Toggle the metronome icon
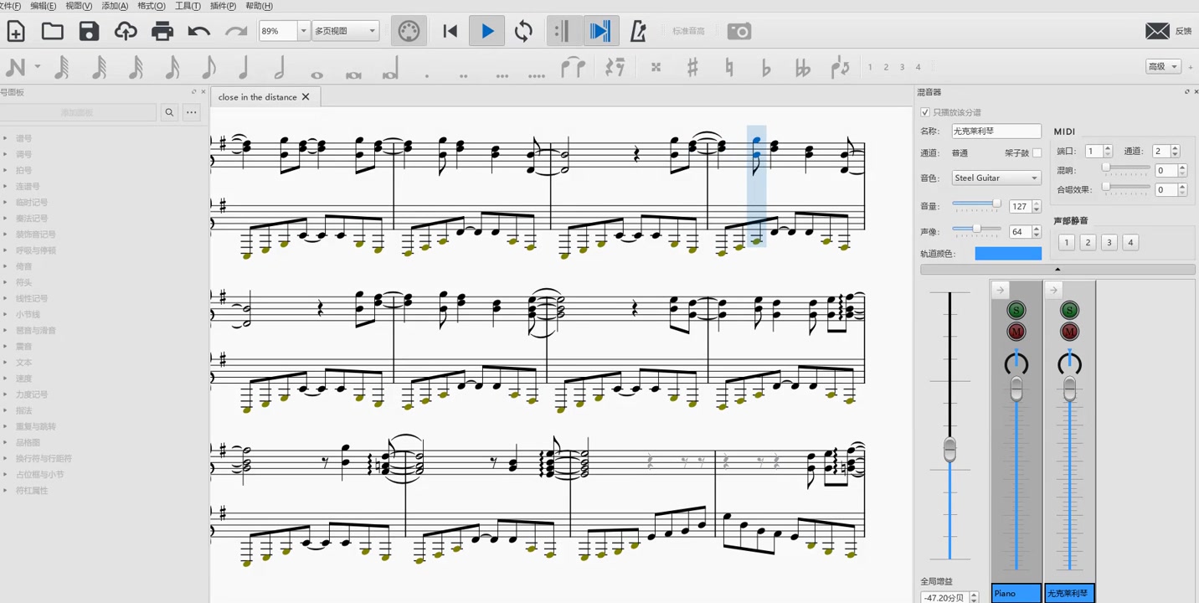 [638, 32]
